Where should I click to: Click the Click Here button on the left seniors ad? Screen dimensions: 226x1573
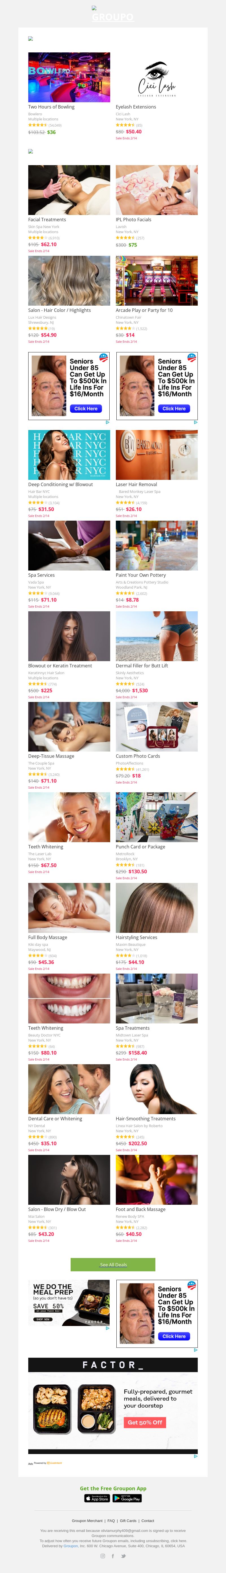(x=86, y=408)
